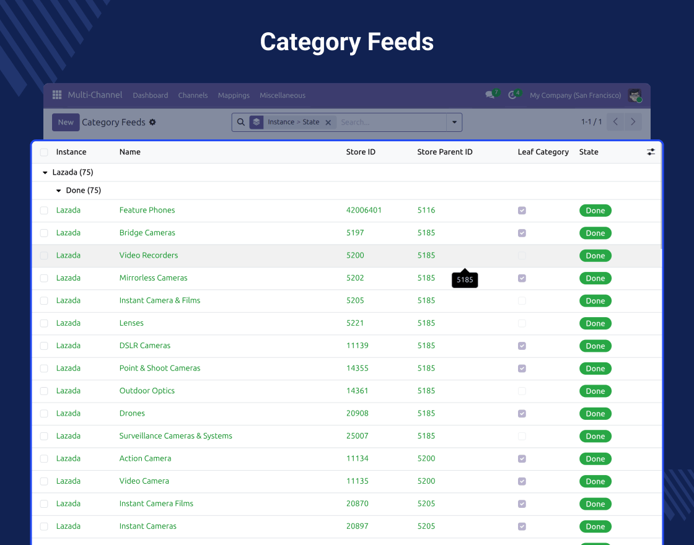
Task: Toggle the search options dropdown arrow
Action: click(454, 122)
